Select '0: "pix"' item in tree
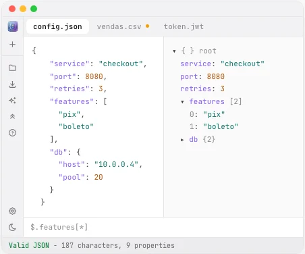 pos(207,114)
